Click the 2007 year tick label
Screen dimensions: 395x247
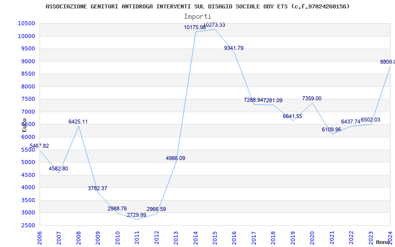pos(59,238)
